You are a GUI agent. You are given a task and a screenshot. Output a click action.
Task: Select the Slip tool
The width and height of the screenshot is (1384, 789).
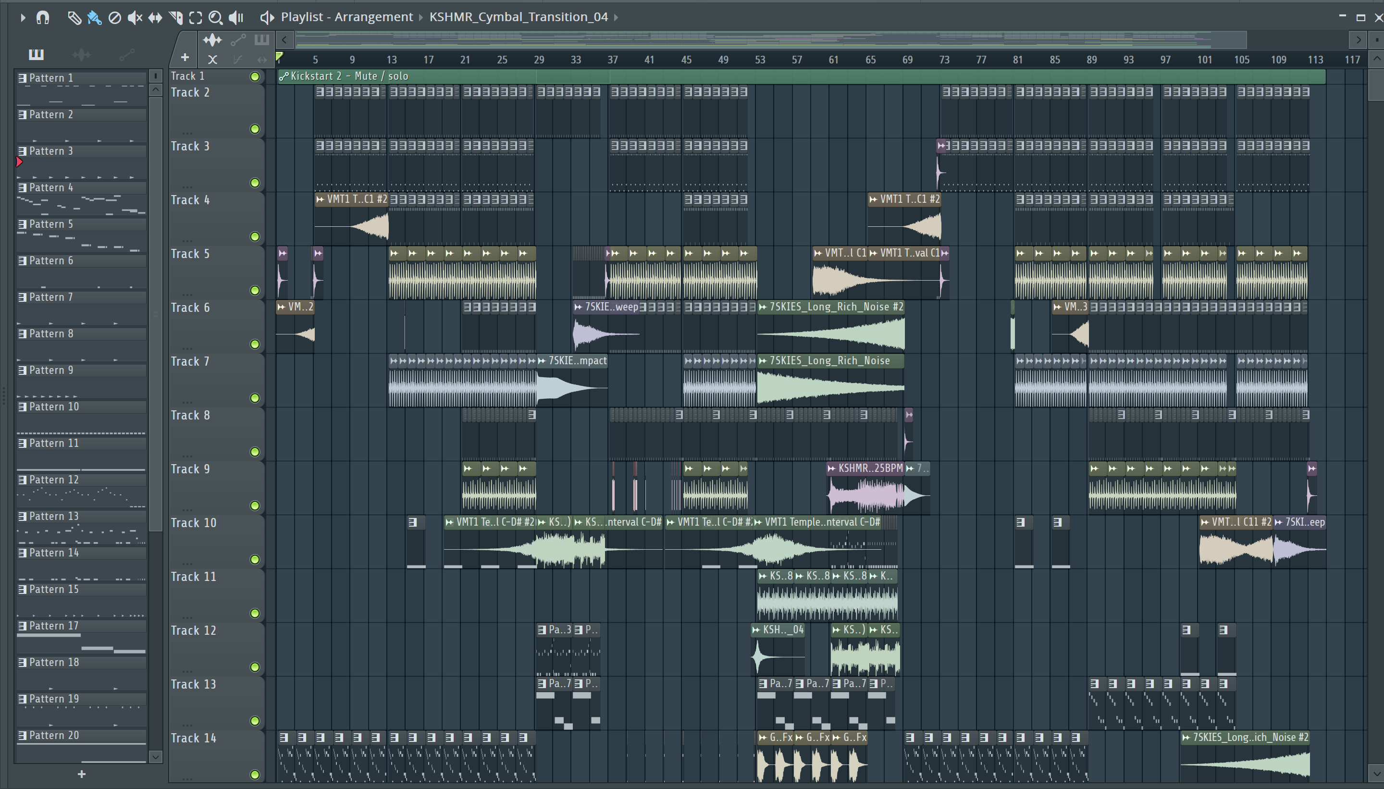pyautogui.click(x=155, y=17)
